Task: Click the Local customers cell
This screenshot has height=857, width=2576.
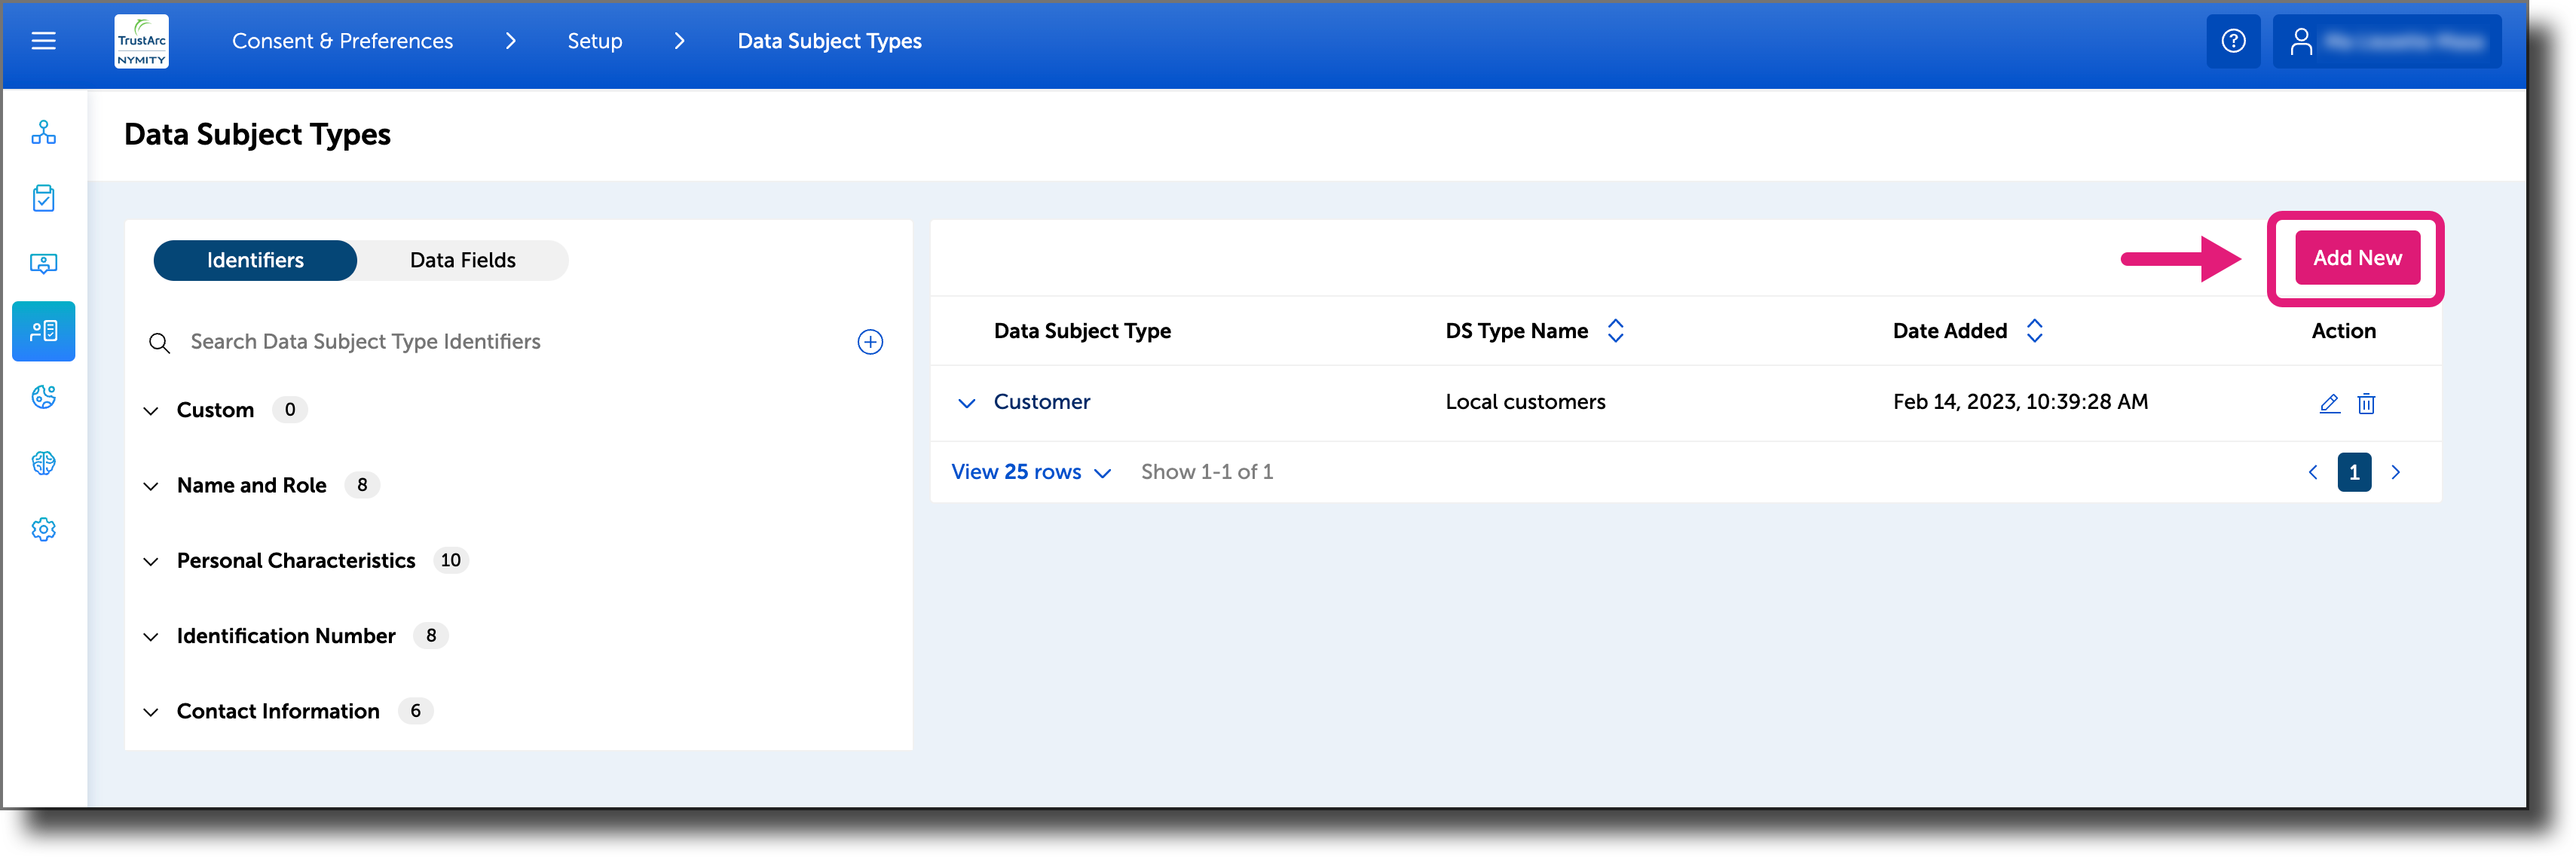Action: coord(1525,401)
